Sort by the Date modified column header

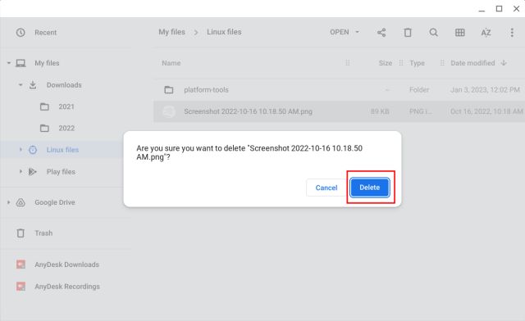[x=472, y=63]
